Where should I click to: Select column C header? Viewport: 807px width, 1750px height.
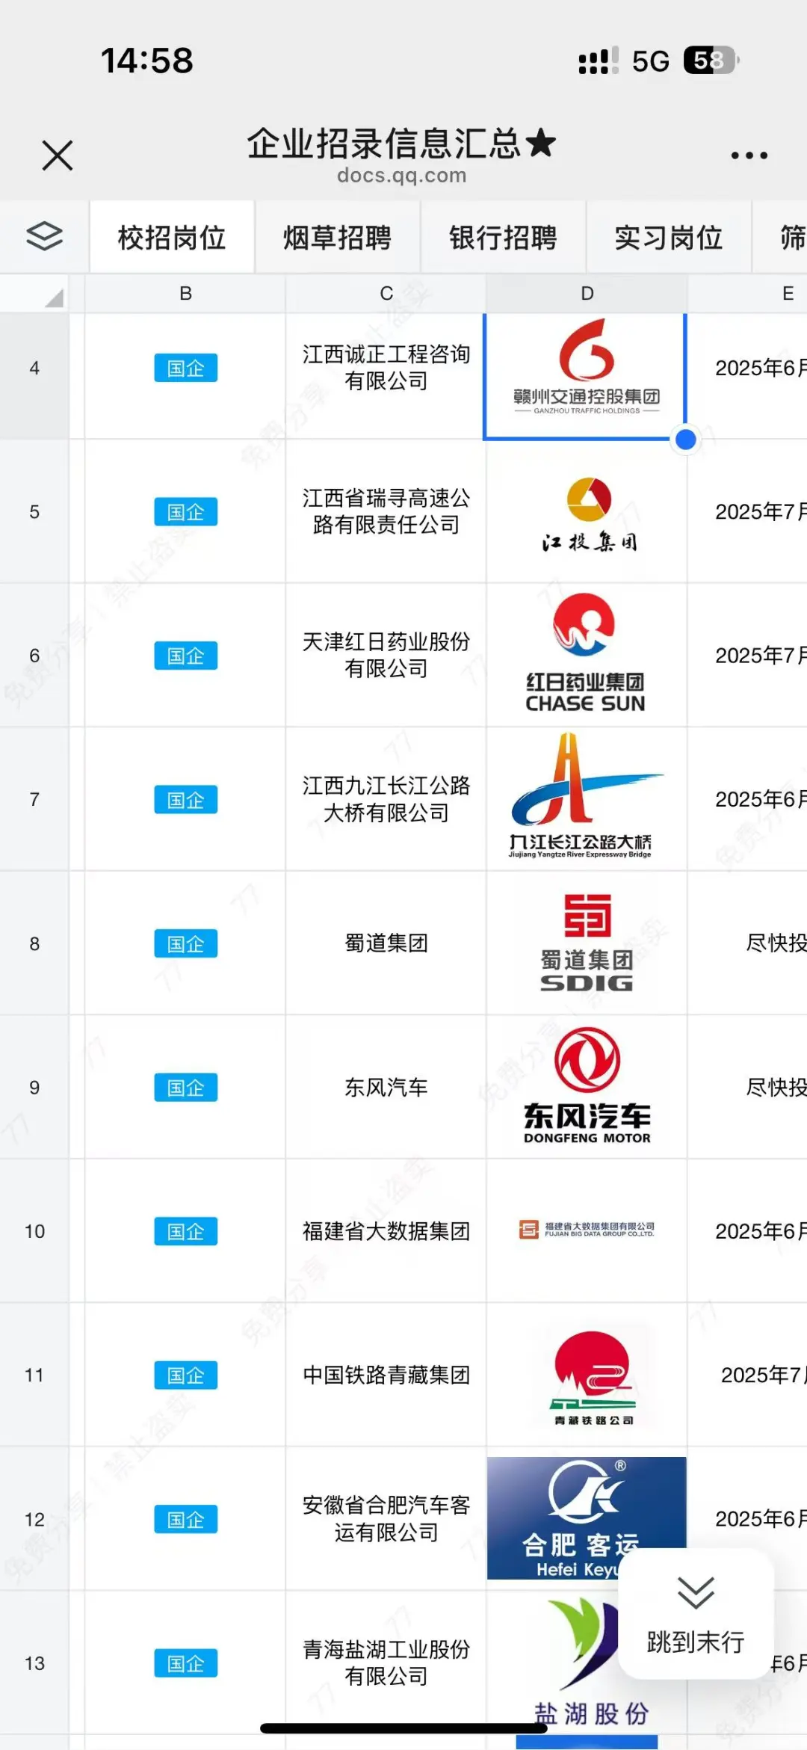pyautogui.click(x=386, y=294)
